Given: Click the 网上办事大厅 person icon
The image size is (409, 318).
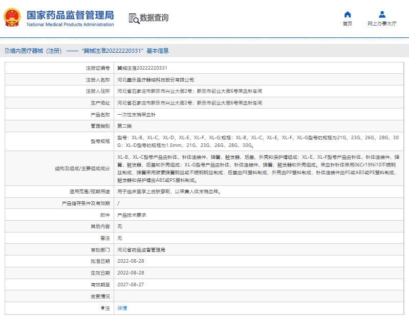Looking at the screenshot, I should pos(382,14).
